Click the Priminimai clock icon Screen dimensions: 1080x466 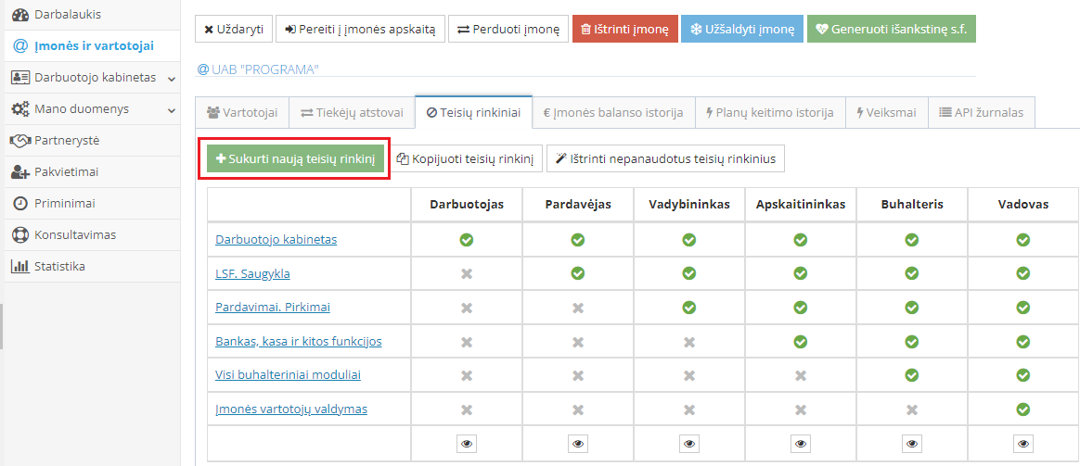[19, 204]
